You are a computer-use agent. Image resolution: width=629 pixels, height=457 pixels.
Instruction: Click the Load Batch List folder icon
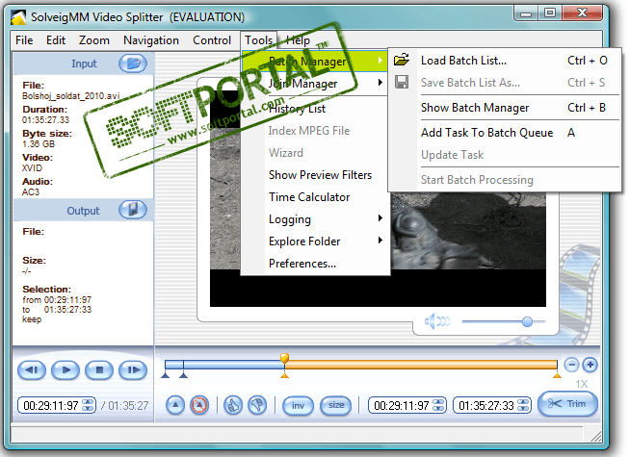402,60
